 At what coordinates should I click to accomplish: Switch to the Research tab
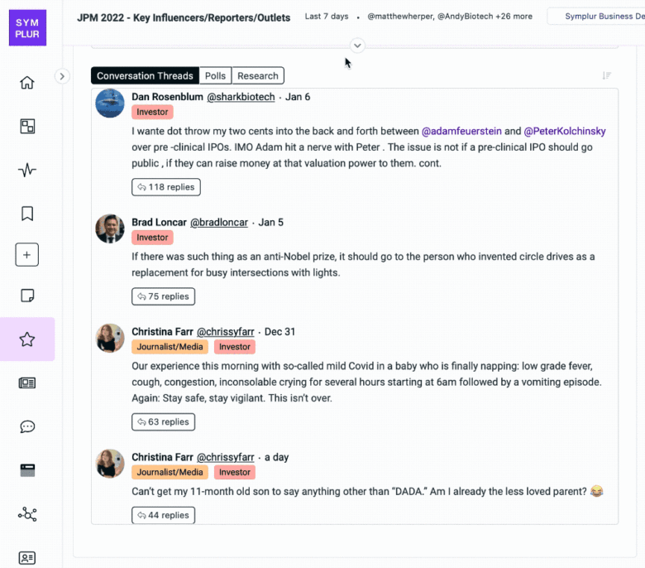258,76
